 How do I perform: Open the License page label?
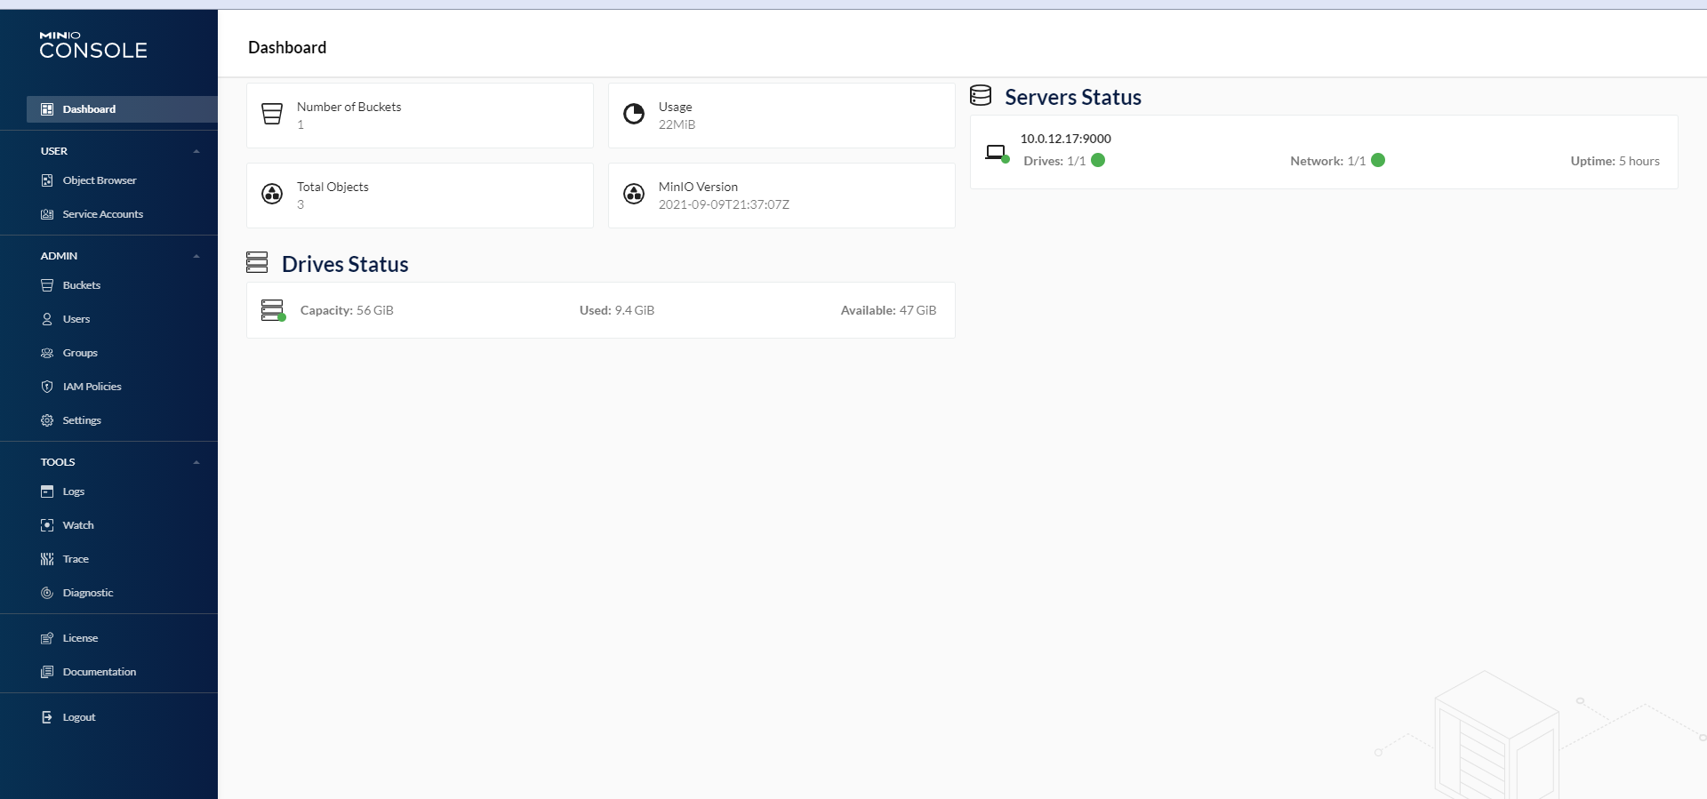coord(80,638)
